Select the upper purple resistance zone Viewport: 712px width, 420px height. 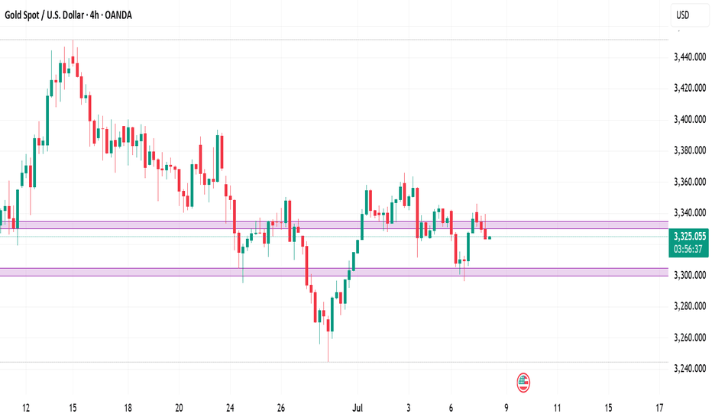(x=334, y=225)
